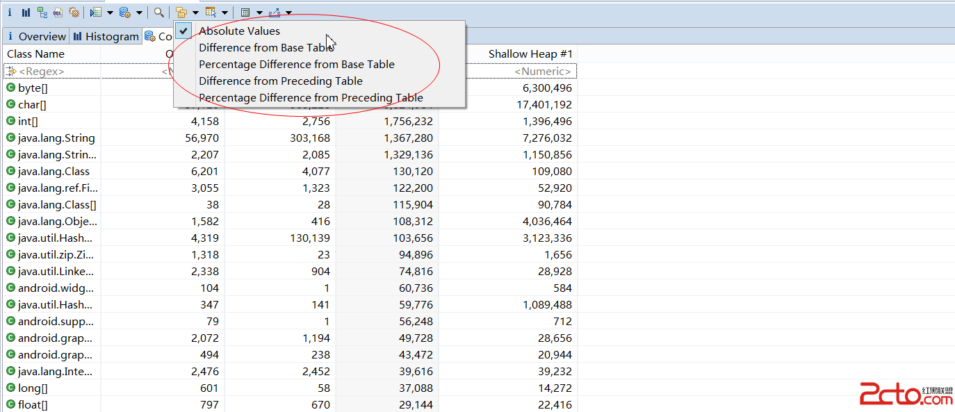
Task: Click the thread overview gears icon
Action: pyautogui.click(x=74, y=13)
